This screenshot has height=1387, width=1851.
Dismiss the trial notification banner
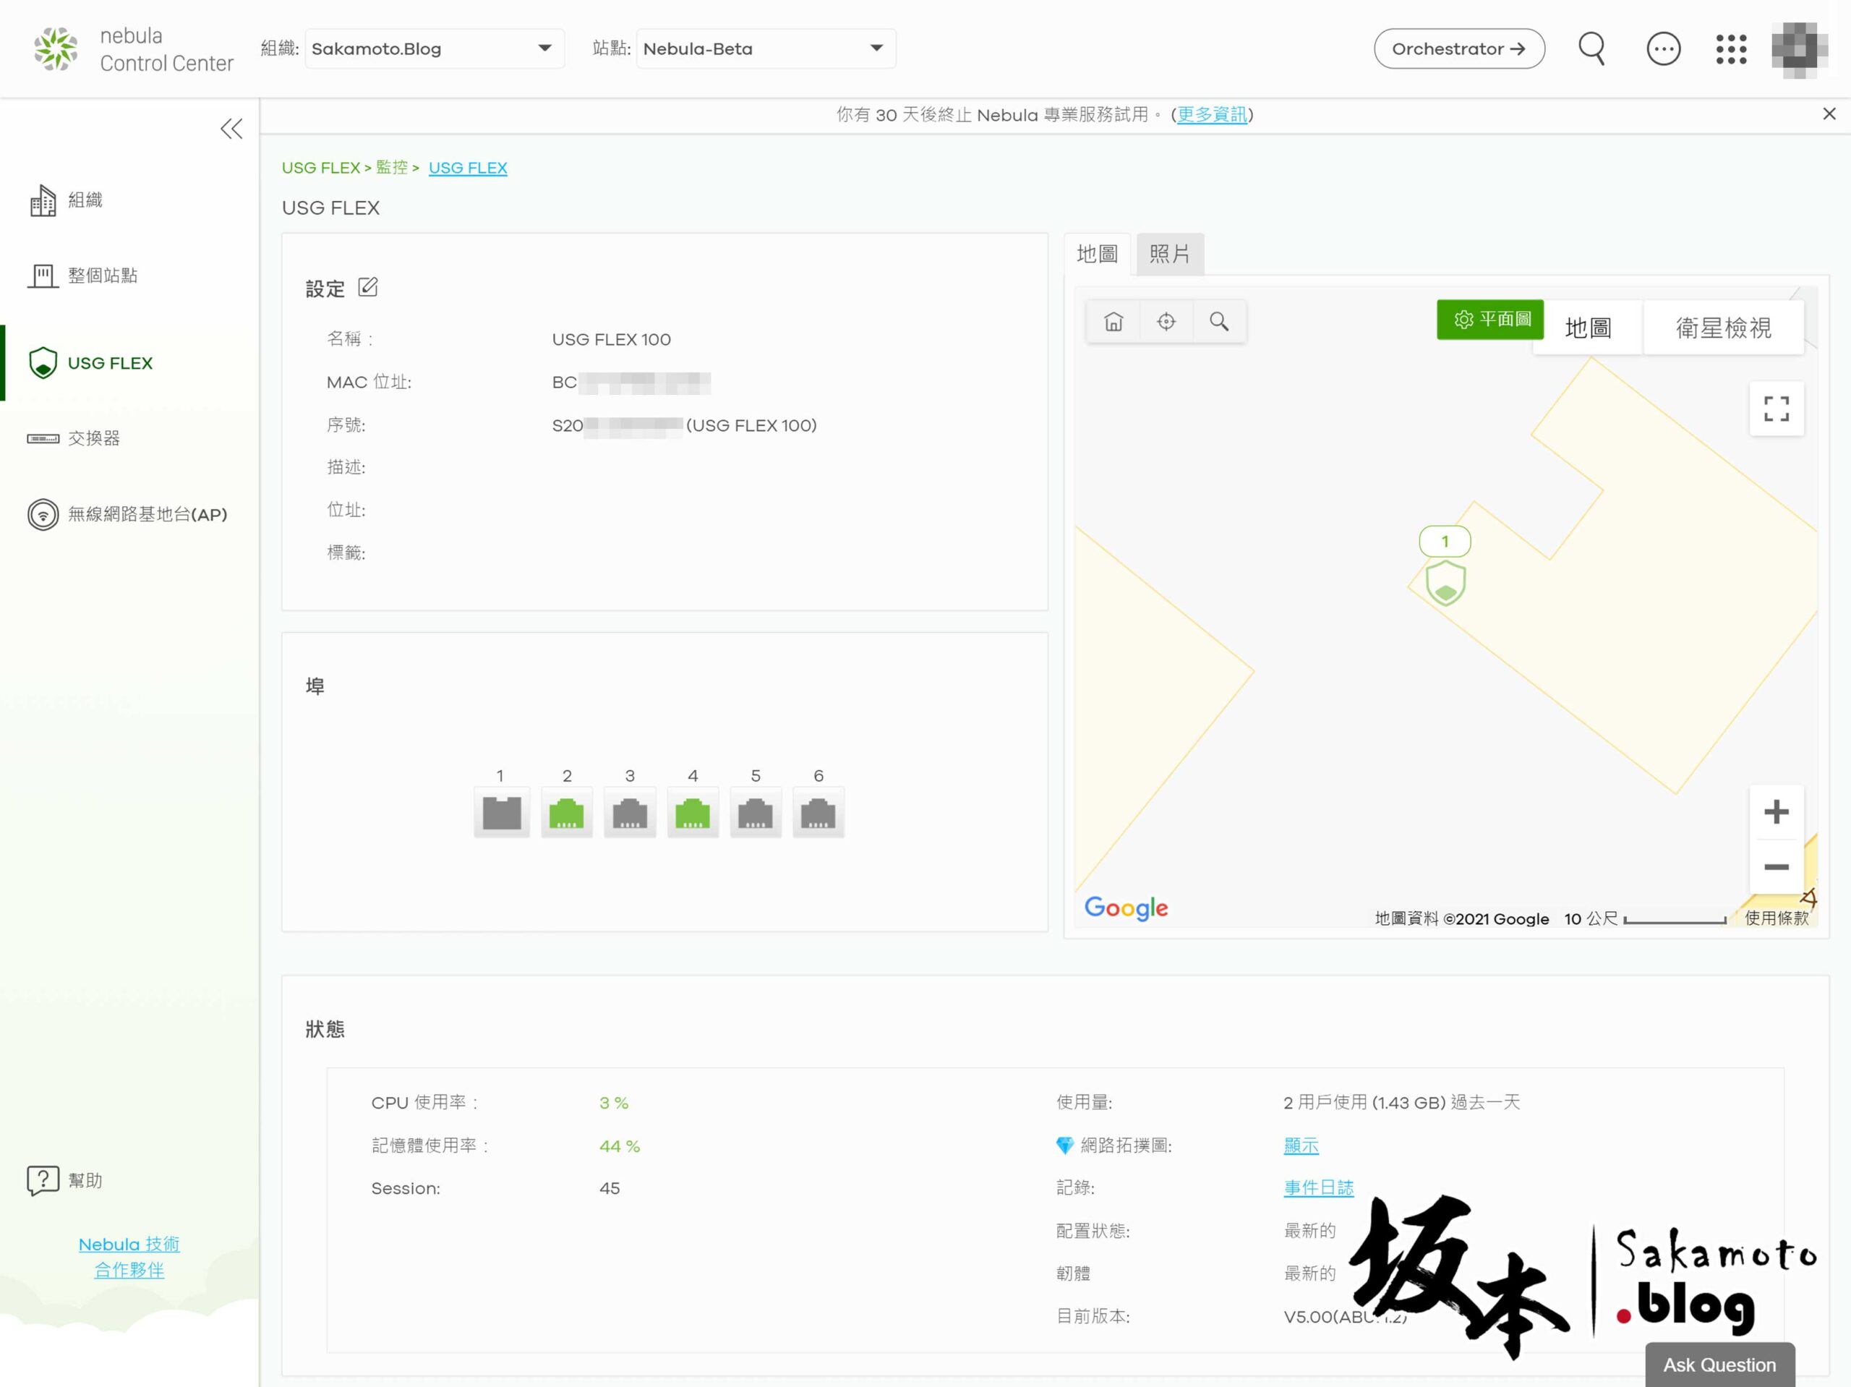(1829, 114)
